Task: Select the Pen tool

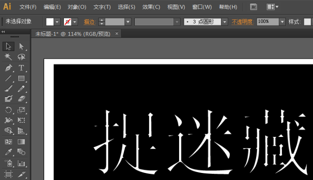Action: (8, 68)
